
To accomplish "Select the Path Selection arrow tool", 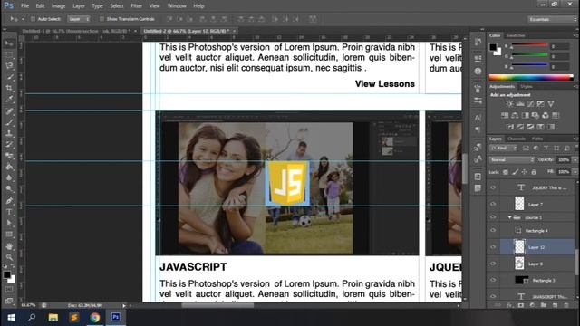I will click(x=9, y=224).
